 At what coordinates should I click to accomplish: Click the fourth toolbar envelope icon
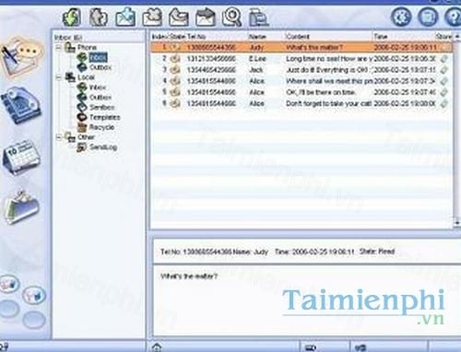coord(152,17)
